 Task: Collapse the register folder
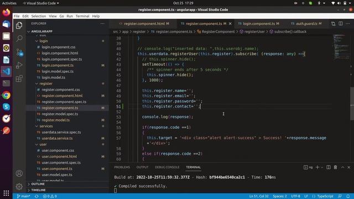click(67, 83)
